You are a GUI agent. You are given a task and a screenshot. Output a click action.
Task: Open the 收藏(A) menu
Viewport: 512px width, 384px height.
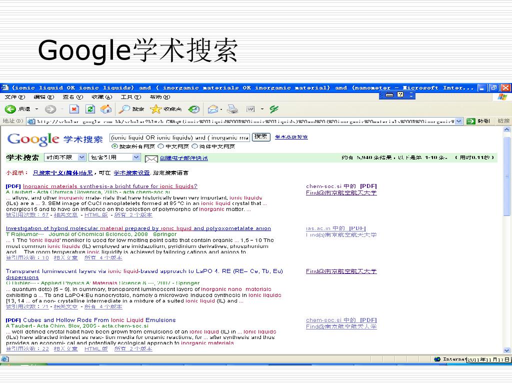pyautogui.click(x=102, y=97)
